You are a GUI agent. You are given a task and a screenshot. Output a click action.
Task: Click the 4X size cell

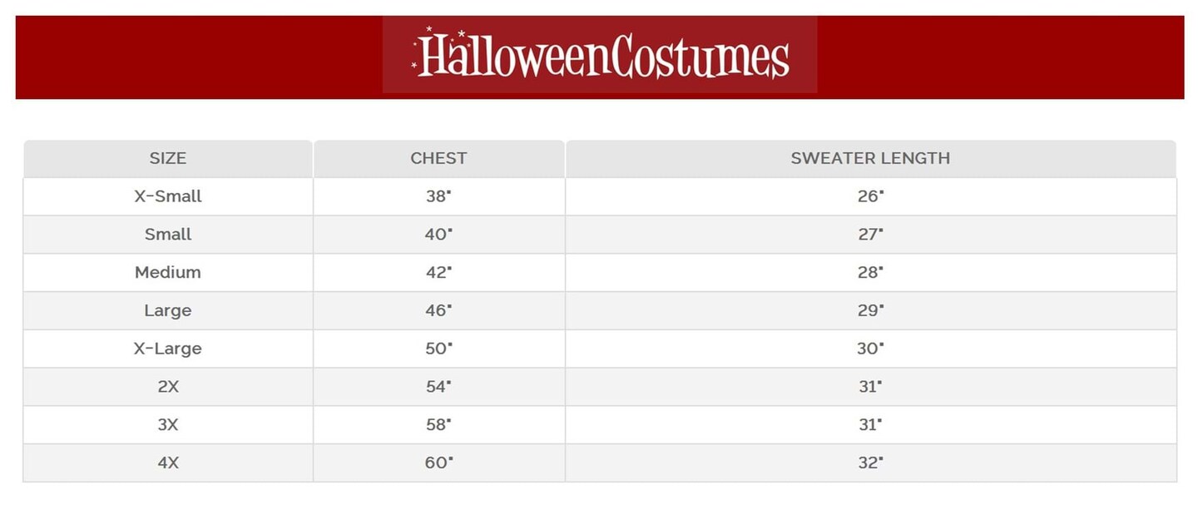point(168,463)
